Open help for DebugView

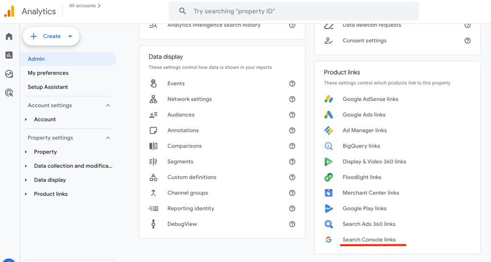292,224
